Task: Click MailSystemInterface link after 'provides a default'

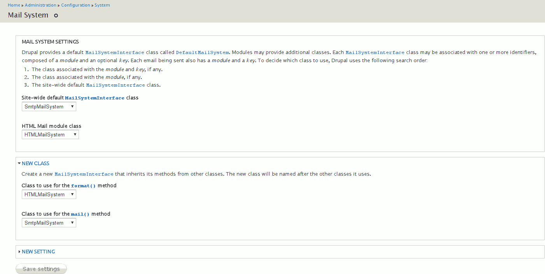Action: coord(115,52)
